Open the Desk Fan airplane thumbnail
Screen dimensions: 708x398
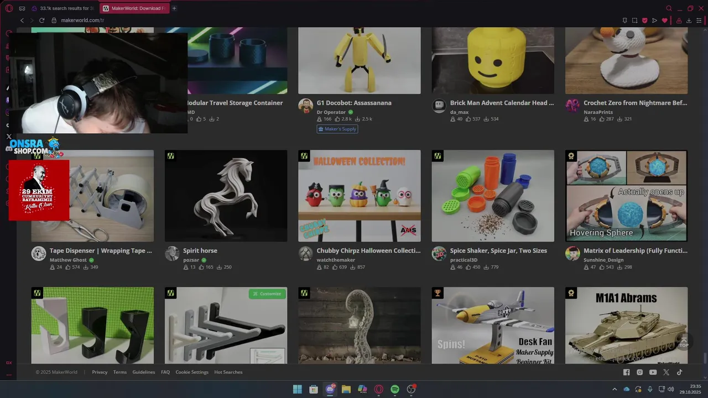[x=493, y=325]
